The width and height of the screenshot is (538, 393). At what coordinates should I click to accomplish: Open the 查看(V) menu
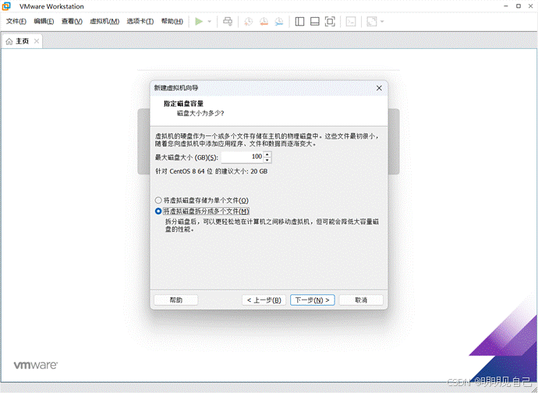[72, 22]
